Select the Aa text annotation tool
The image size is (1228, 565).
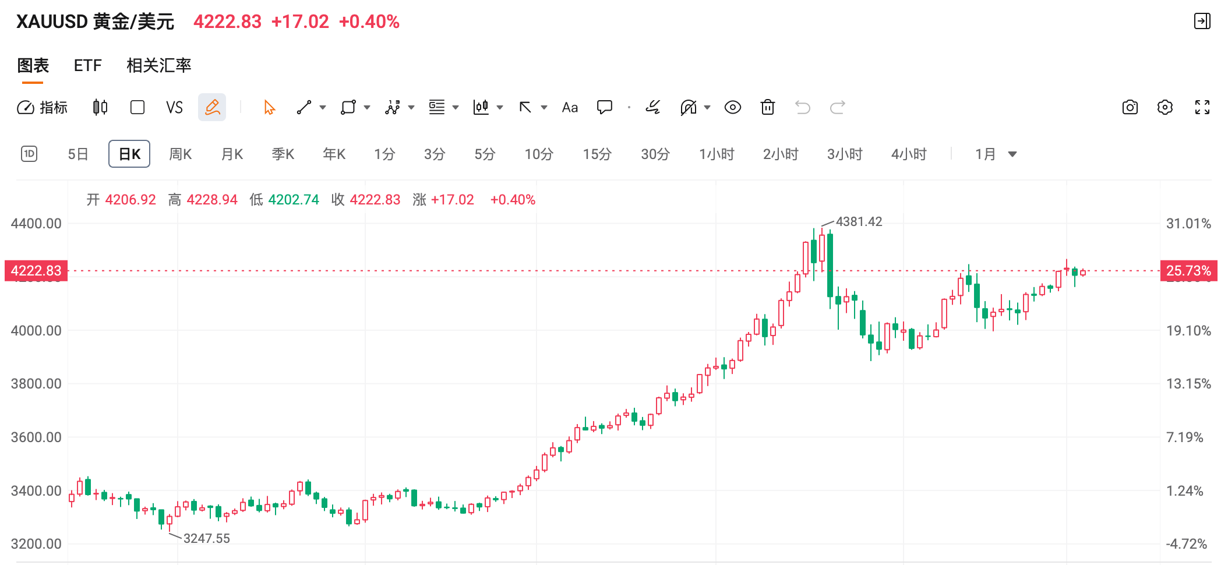[x=570, y=107]
